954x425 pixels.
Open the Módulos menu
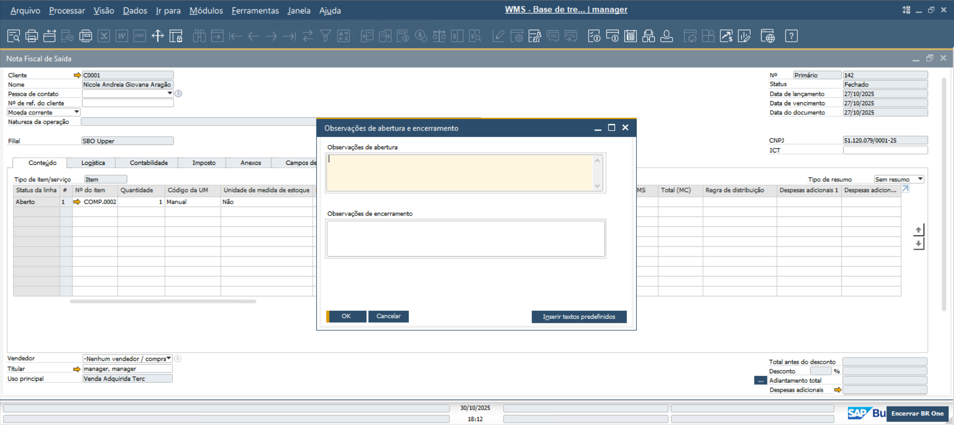pos(206,10)
